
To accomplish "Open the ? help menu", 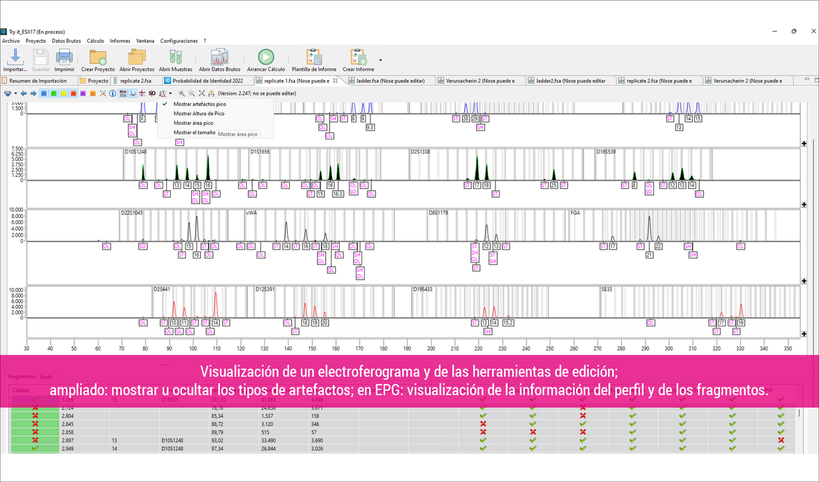I will pyautogui.click(x=205, y=41).
